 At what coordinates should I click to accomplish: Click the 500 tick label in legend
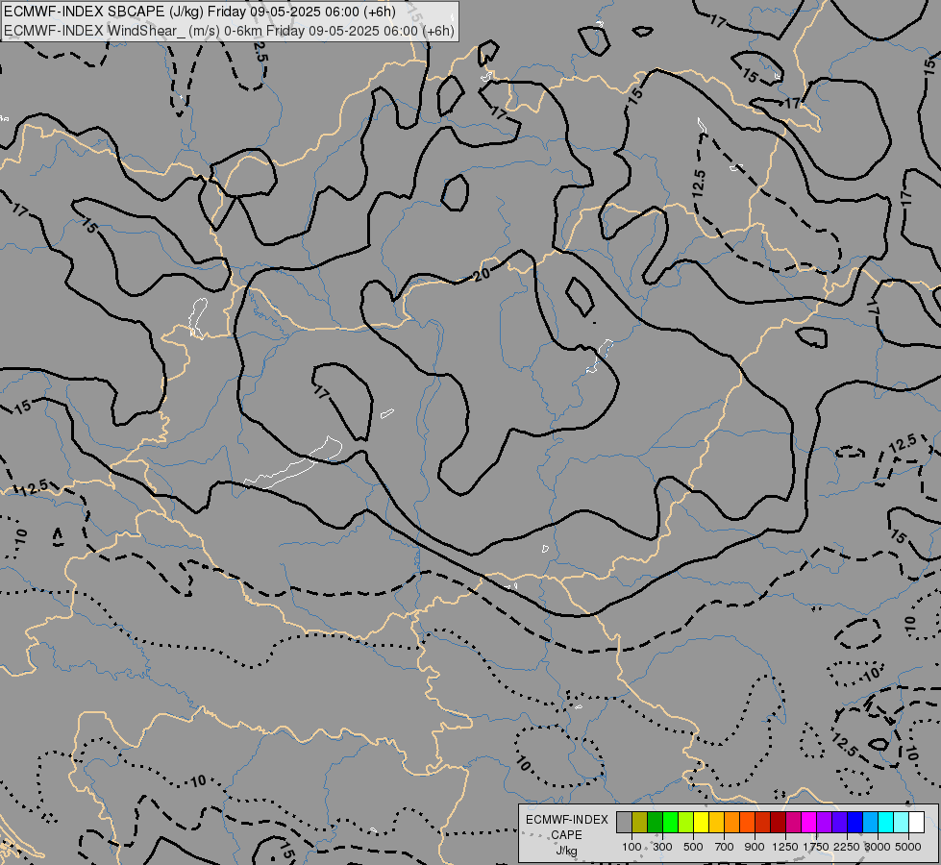coord(693,847)
